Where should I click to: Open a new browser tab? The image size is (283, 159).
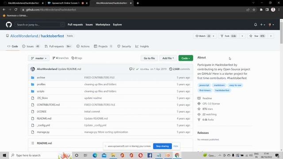pyautogui.click(x=138, y=3)
